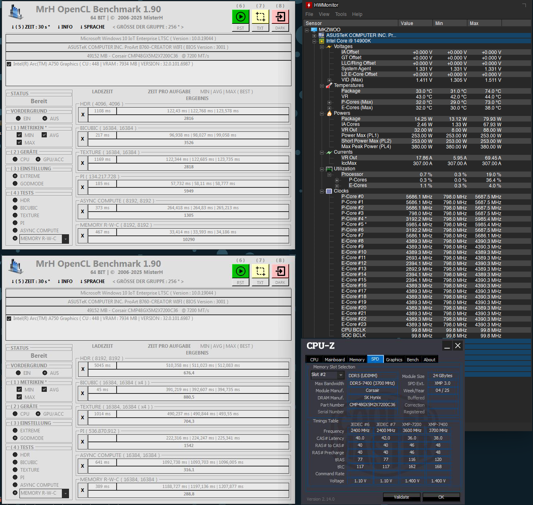Click the Powers flame icon in HWMonitor

coord(329,113)
